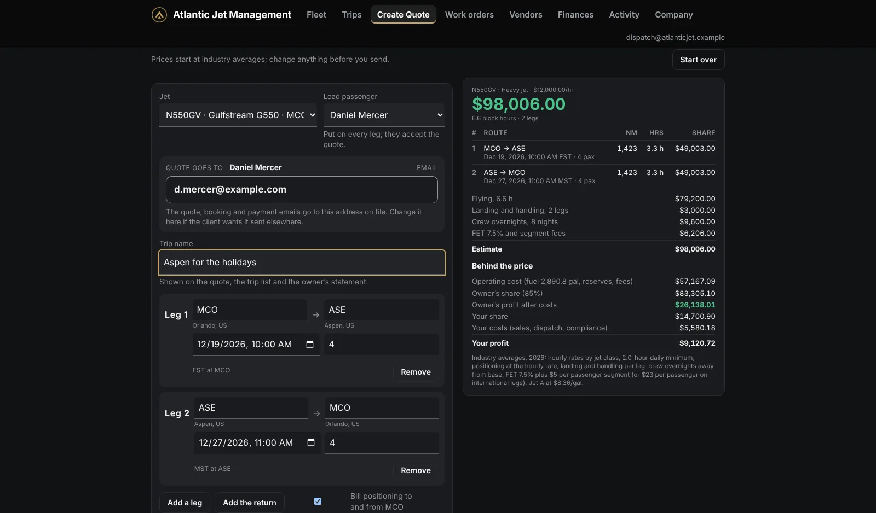The width and height of the screenshot is (876, 513).
Task: Click Add the return button
Action: click(x=250, y=503)
